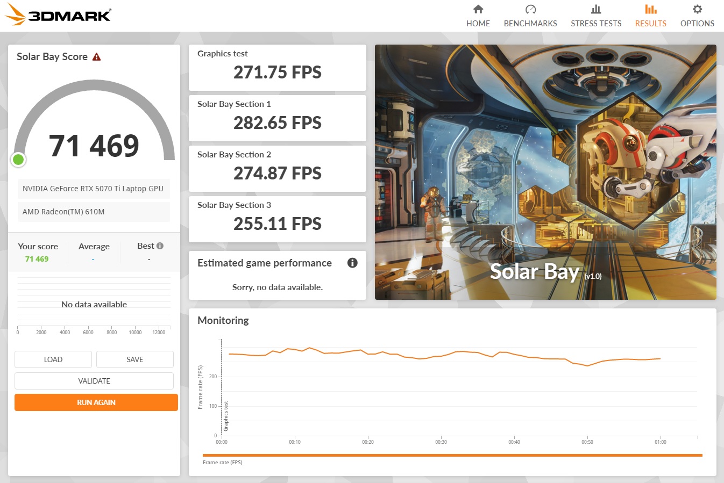Viewport: 724px width, 483px height.
Task: Switch to the BENCHMARKS tab label
Action: pos(530,24)
